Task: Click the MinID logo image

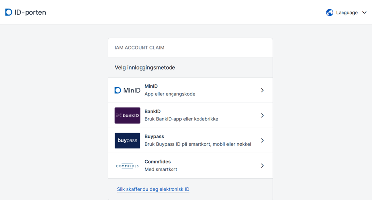Action: [127, 90]
